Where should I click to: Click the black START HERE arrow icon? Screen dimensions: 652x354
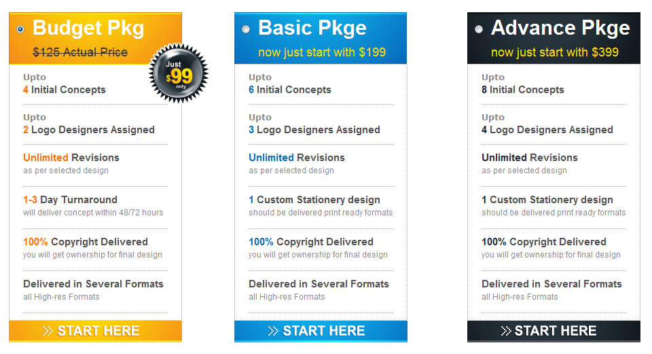click(506, 331)
